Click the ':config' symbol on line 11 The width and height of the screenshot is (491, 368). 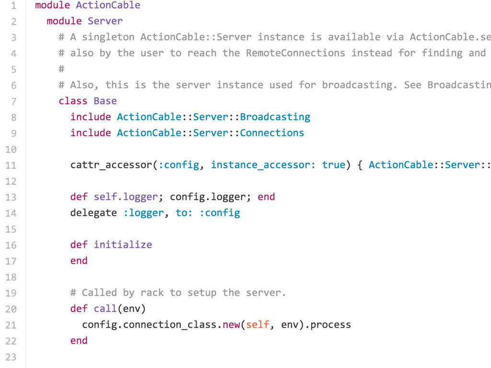coord(178,165)
